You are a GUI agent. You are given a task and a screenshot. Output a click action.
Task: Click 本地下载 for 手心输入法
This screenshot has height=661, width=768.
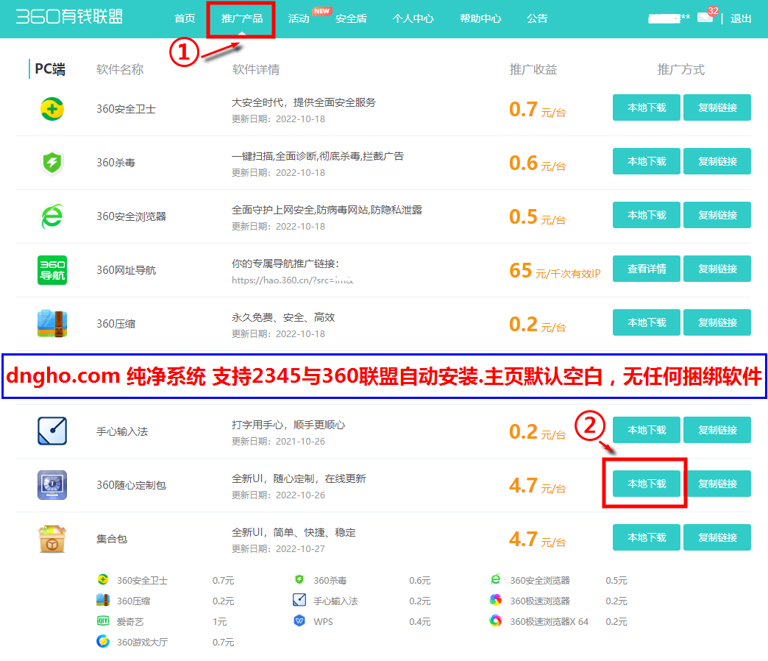[647, 430]
